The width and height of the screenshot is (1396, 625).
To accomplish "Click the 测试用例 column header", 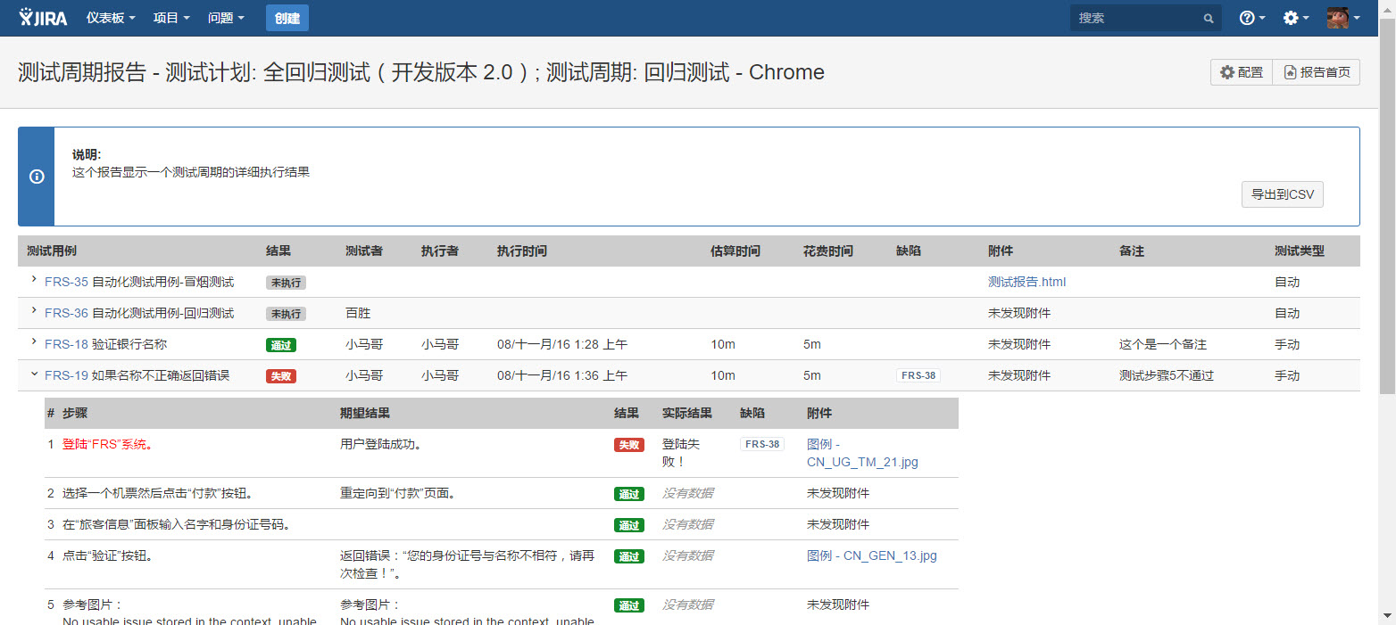I will click(x=52, y=251).
